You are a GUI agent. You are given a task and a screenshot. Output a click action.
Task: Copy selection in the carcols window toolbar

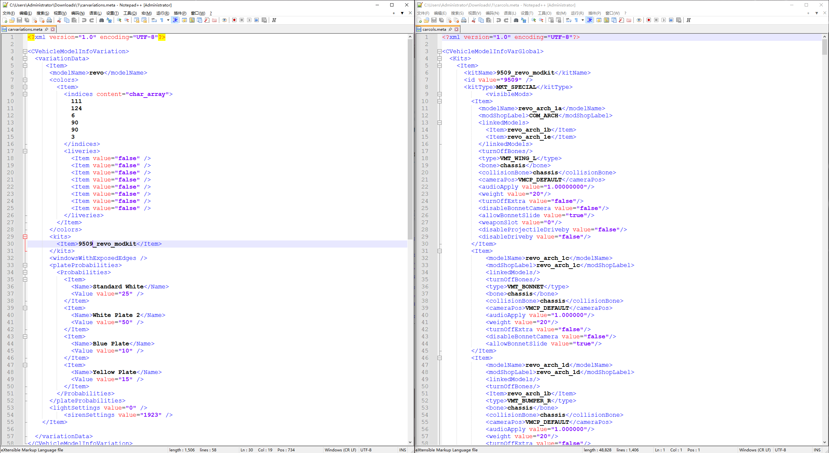click(x=481, y=20)
